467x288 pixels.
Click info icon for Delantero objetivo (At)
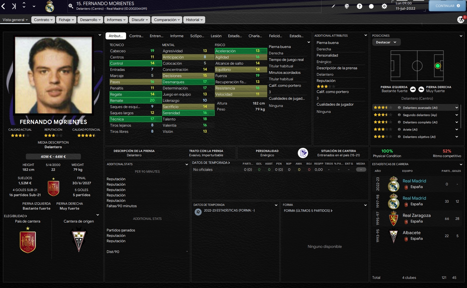pos(399,137)
